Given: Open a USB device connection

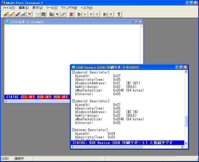Looking at the screenshot, I should click(23, 14).
